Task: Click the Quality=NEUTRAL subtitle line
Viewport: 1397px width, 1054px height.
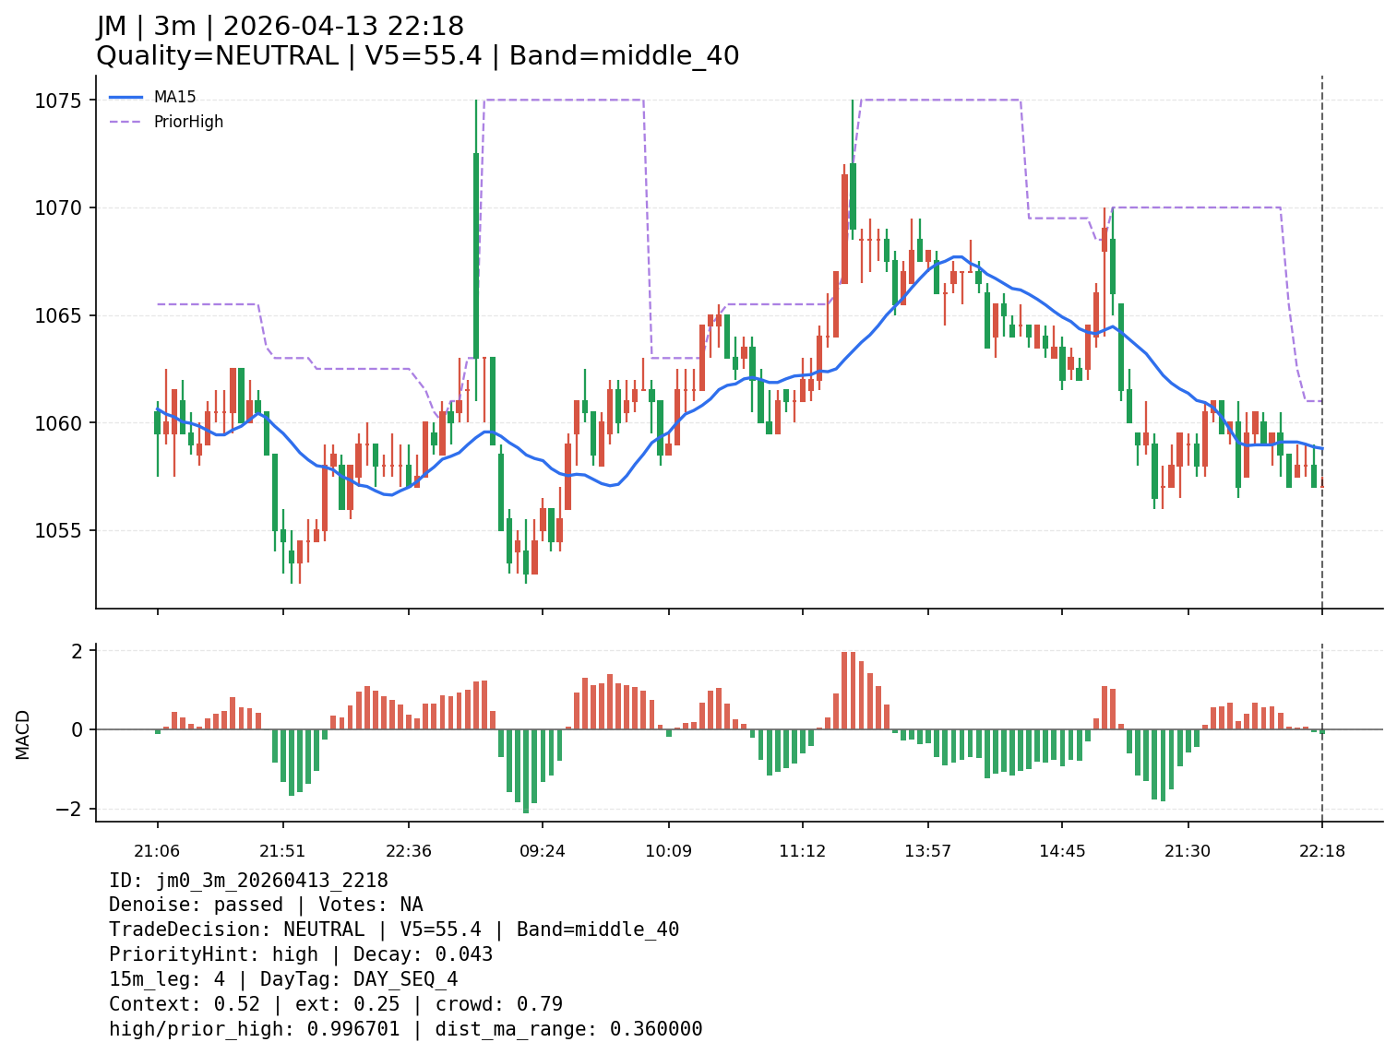Action: (x=417, y=56)
